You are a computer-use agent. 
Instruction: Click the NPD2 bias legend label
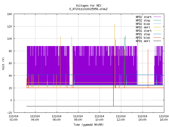click(x=143, y=24)
